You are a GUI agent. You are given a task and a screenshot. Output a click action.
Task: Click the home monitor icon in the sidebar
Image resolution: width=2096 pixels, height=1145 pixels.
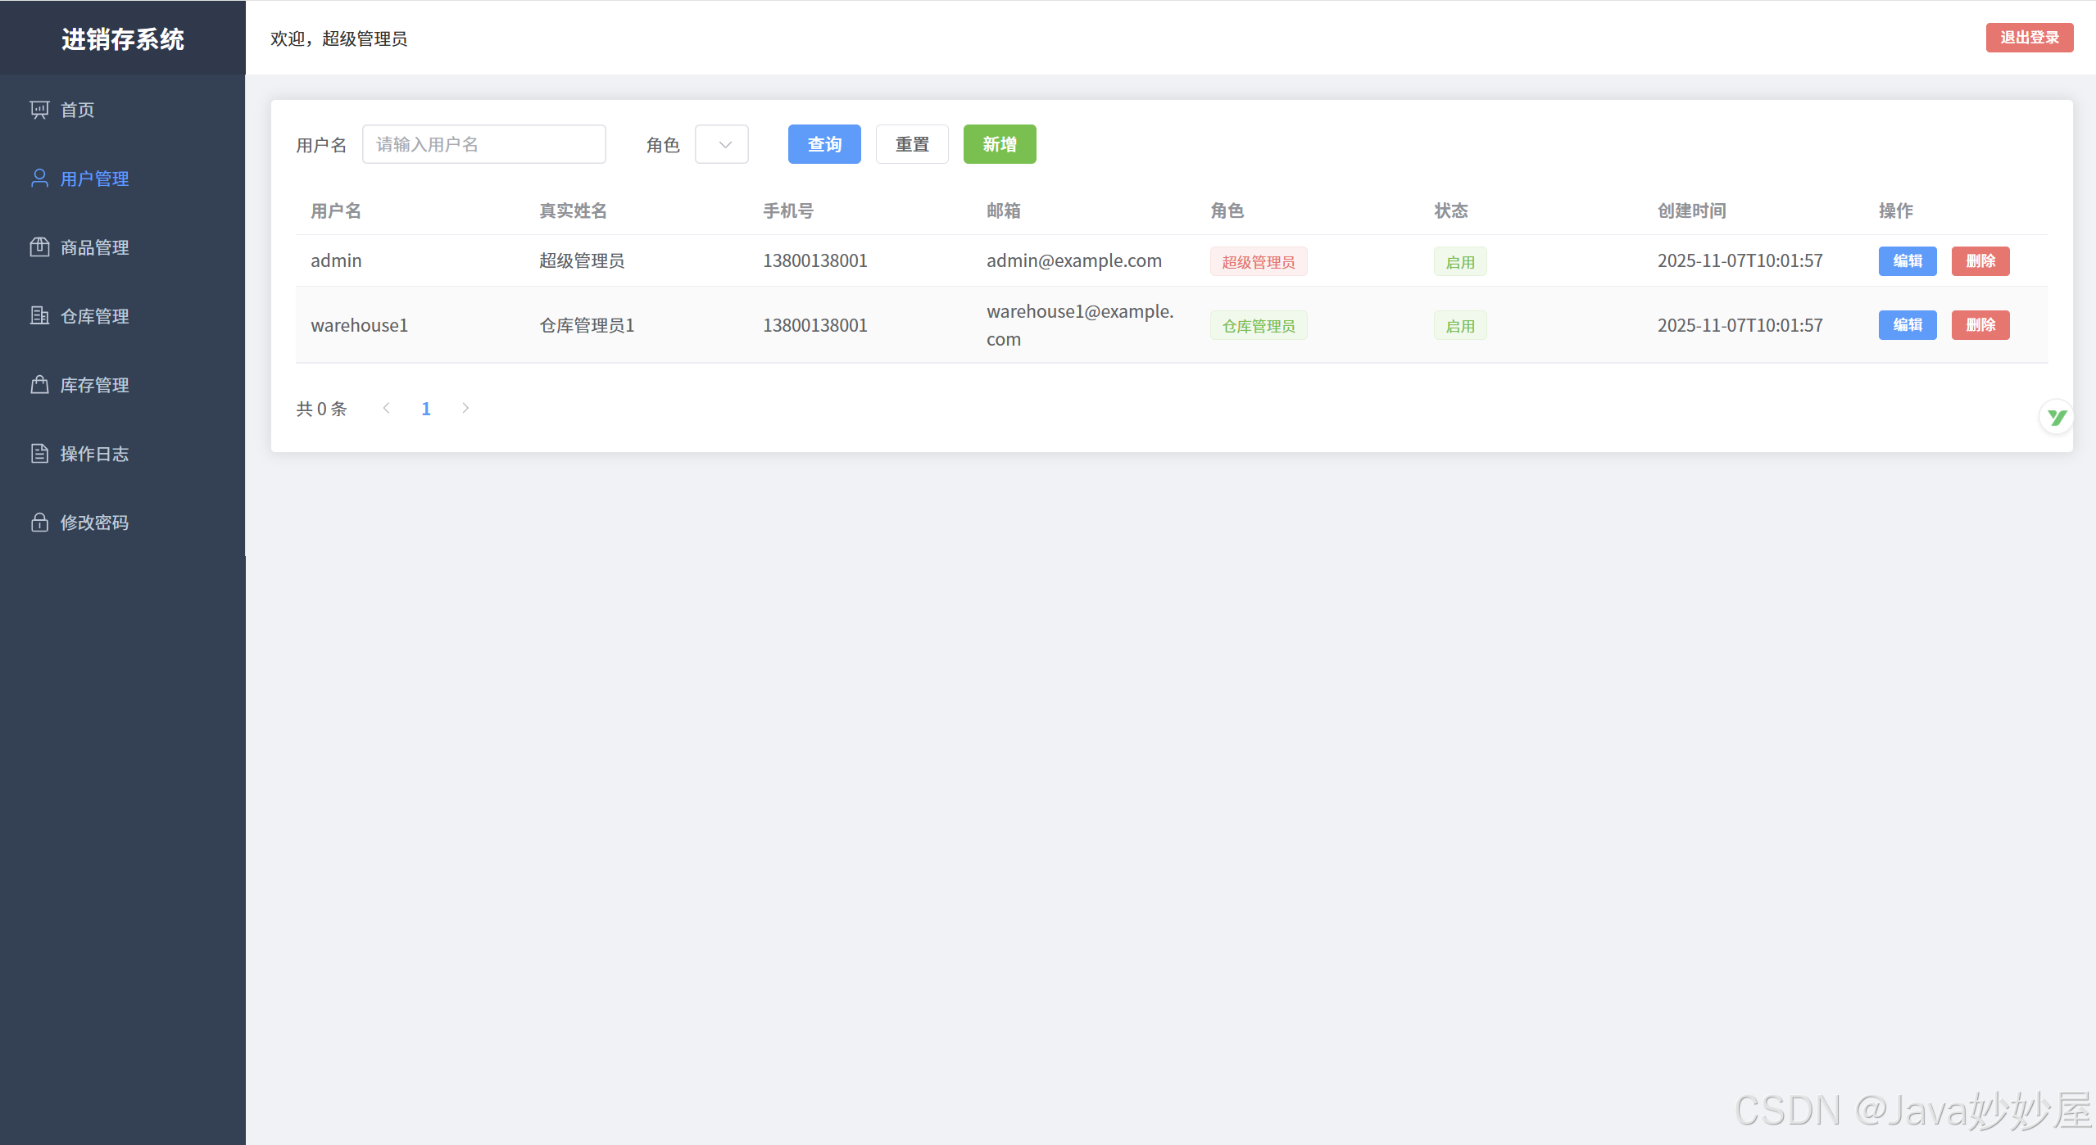coord(39,110)
